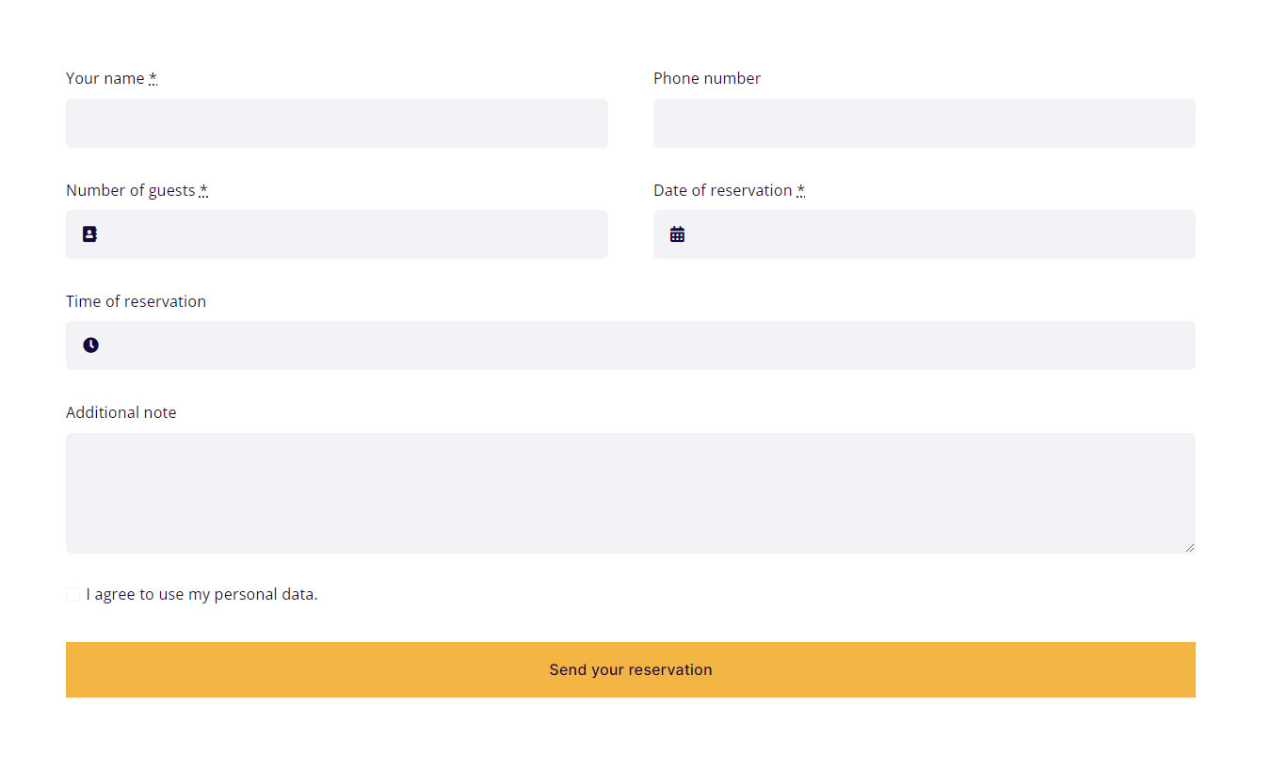Click the 'Your name' label text
The image size is (1271, 771).
105,78
